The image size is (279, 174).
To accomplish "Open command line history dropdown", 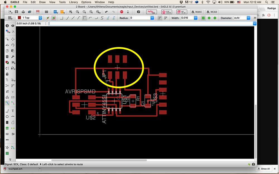I will [x=255, y=23].
